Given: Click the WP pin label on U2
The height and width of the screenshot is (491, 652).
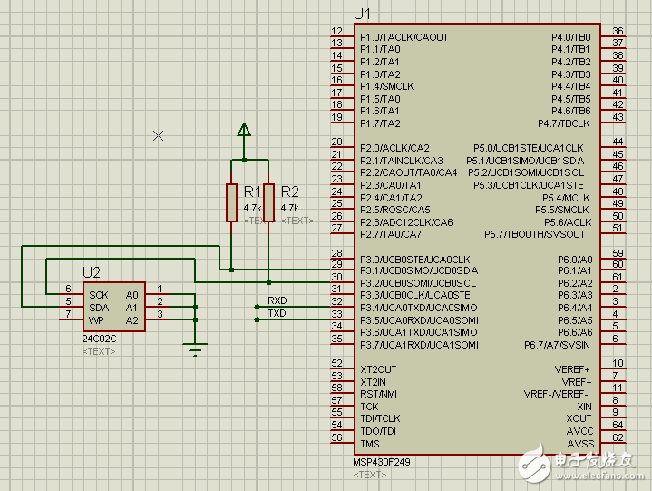Looking at the screenshot, I should coord(96,320).
